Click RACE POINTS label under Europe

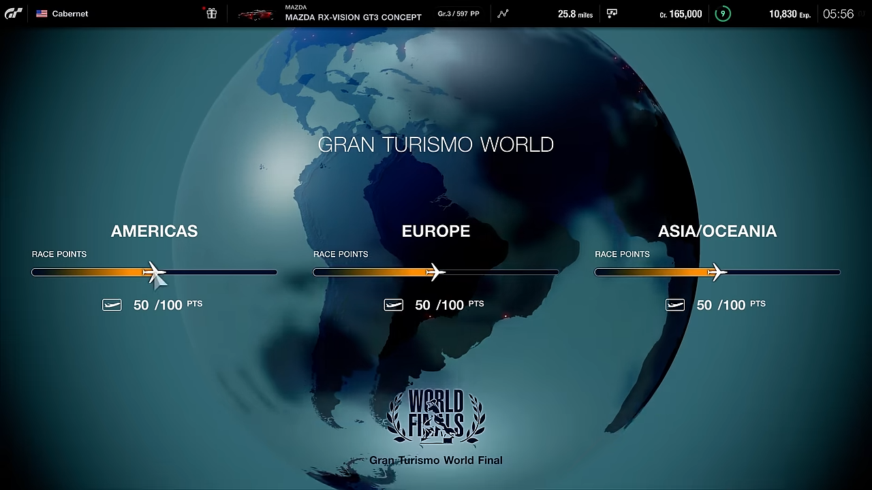point(341,254)
